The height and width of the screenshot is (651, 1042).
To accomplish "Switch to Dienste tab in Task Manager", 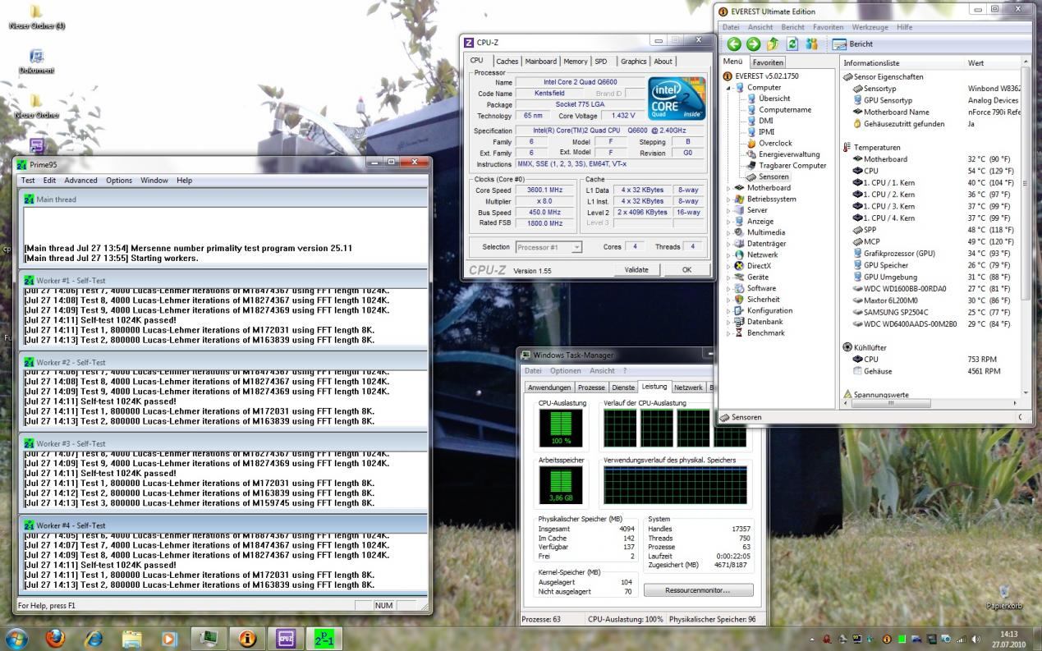I will pos(624,387).
